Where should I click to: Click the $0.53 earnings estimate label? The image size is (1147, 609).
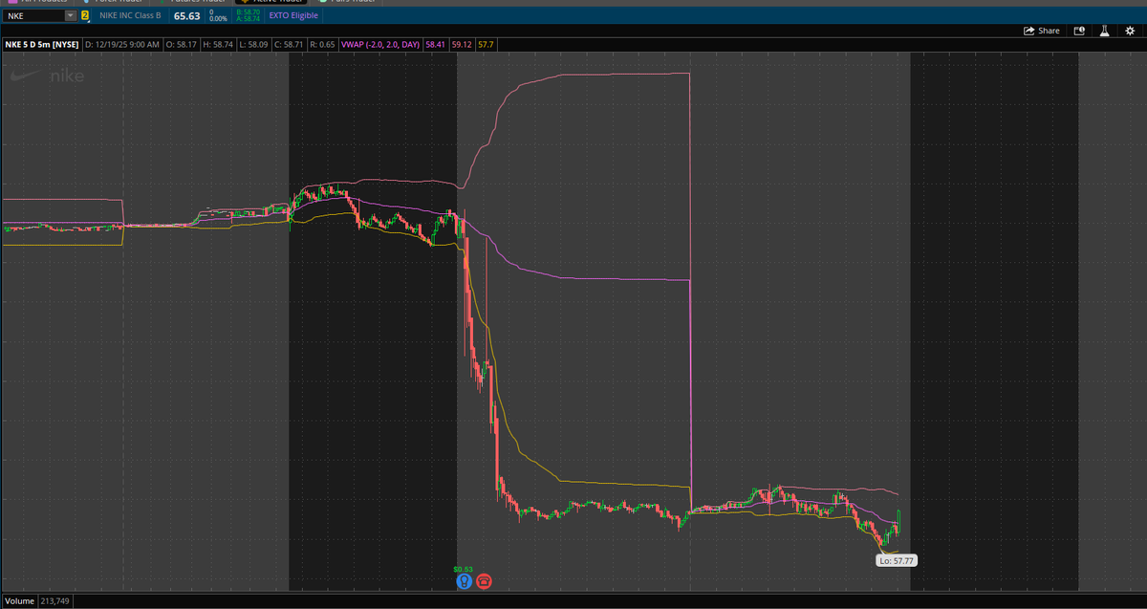pyautogui.click(x=464, y=569)
